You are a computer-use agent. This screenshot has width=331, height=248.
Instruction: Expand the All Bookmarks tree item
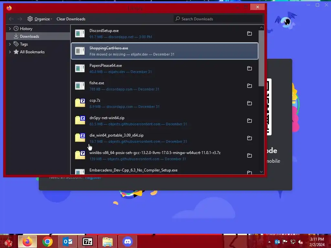point(10,52)
